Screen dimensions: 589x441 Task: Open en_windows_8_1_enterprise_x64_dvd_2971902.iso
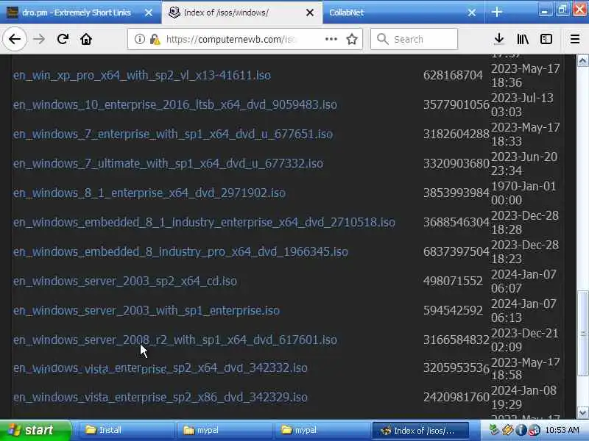(149, 193)
